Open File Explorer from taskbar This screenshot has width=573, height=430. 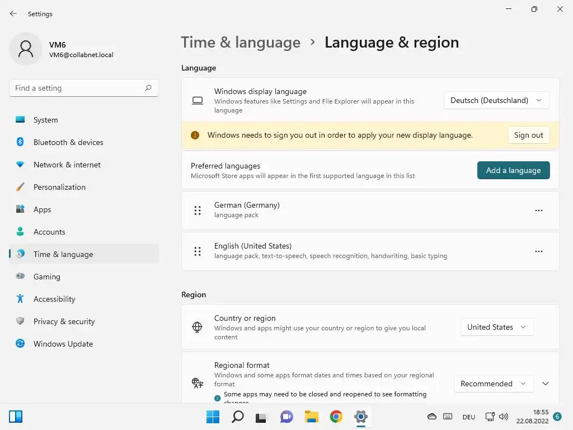coord(311,417)
